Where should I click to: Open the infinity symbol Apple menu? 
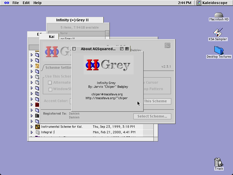(x=7, y=3)
